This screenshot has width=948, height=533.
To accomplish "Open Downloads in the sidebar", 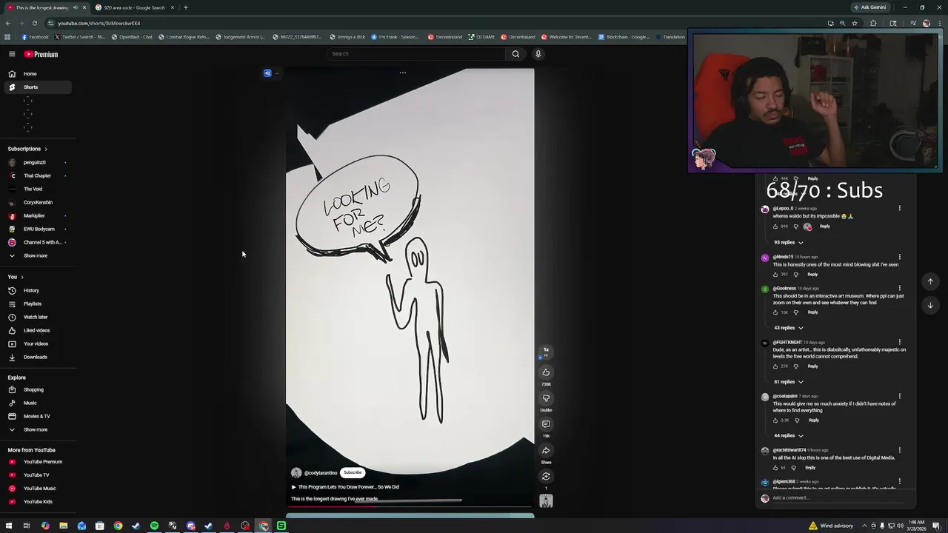I will (36, 357).
